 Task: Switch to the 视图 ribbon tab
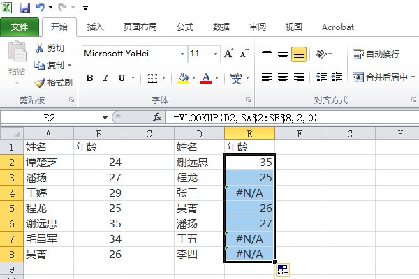tap(294, 27)
